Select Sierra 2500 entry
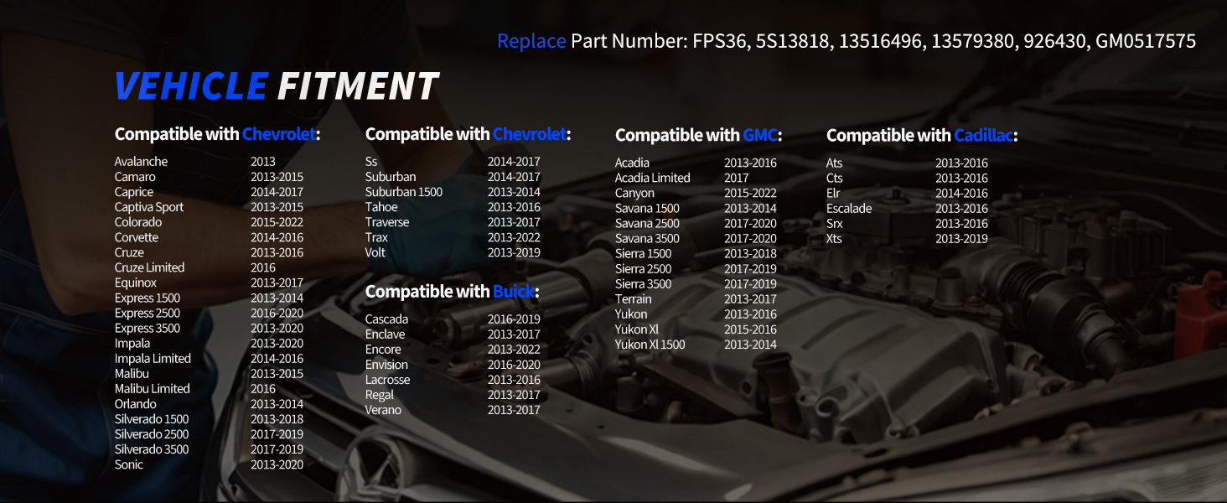Viewport: 1227px width, 503px height. 643,268
